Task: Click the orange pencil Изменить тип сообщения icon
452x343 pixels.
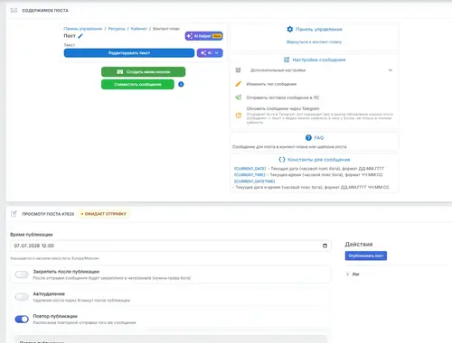Action: pyautogui.click(x=239, y=84)
